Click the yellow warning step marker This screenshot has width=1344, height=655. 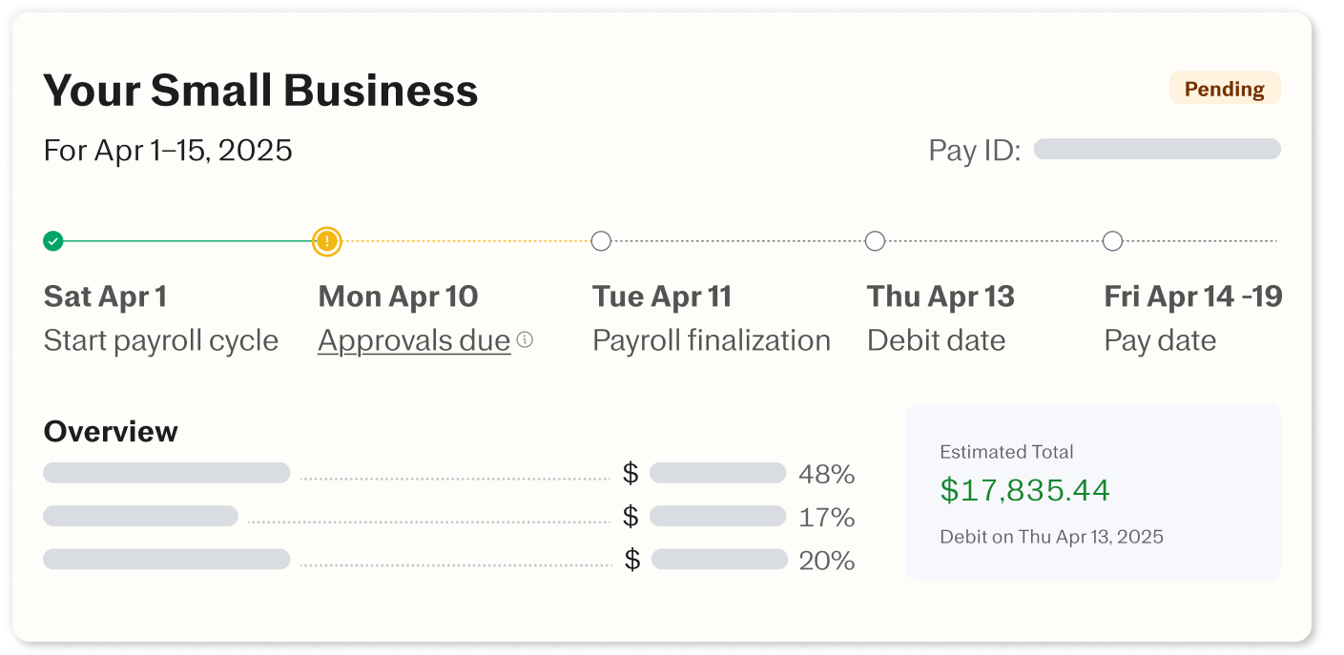(327, 241)
